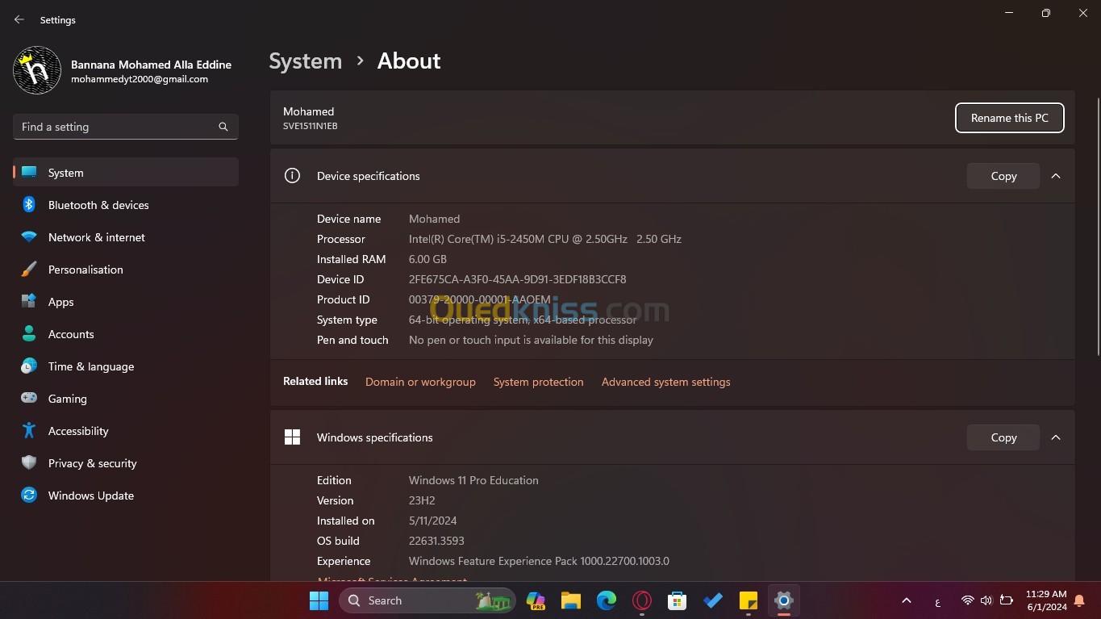This screenshot has width=1101, height=619.
Task: Open the Gaming settings page
Action: [126, 399]
